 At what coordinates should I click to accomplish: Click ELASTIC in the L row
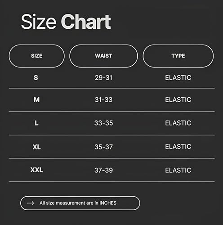(178, 123)
